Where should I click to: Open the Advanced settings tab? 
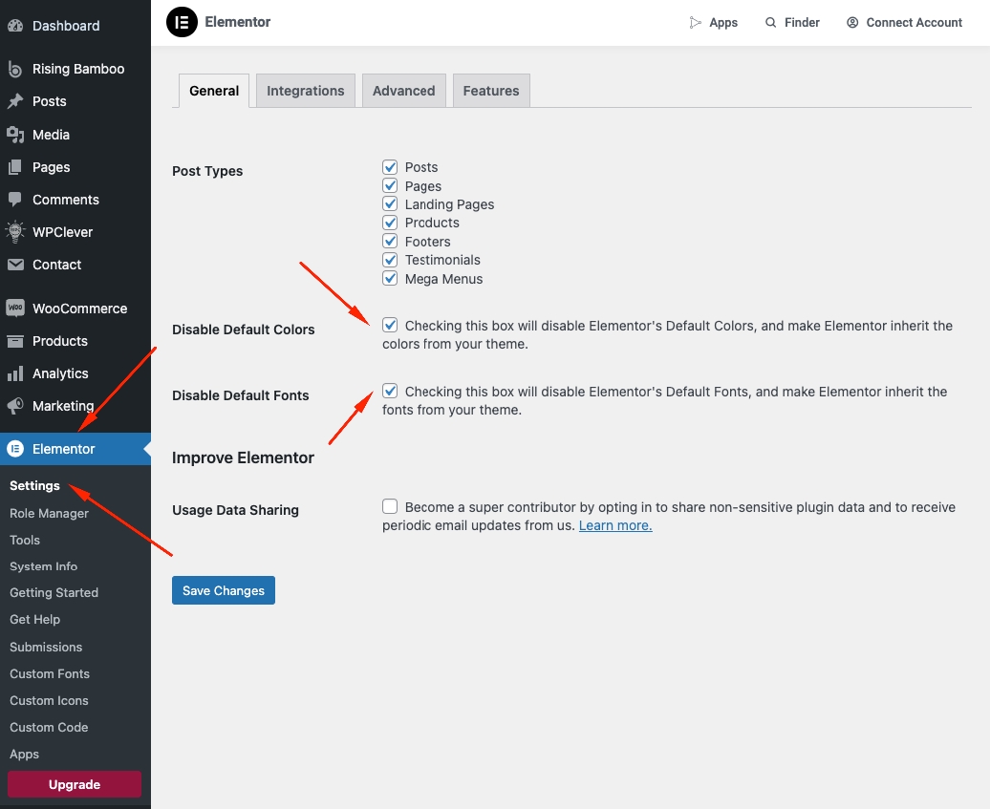(403, 91)
